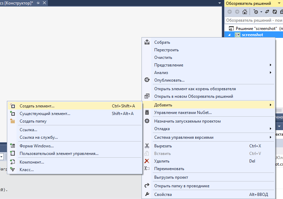Viewport: 283px width, 199px height.
Task: Select Выгрузить проект menu entry
Action: pos(208,177)
